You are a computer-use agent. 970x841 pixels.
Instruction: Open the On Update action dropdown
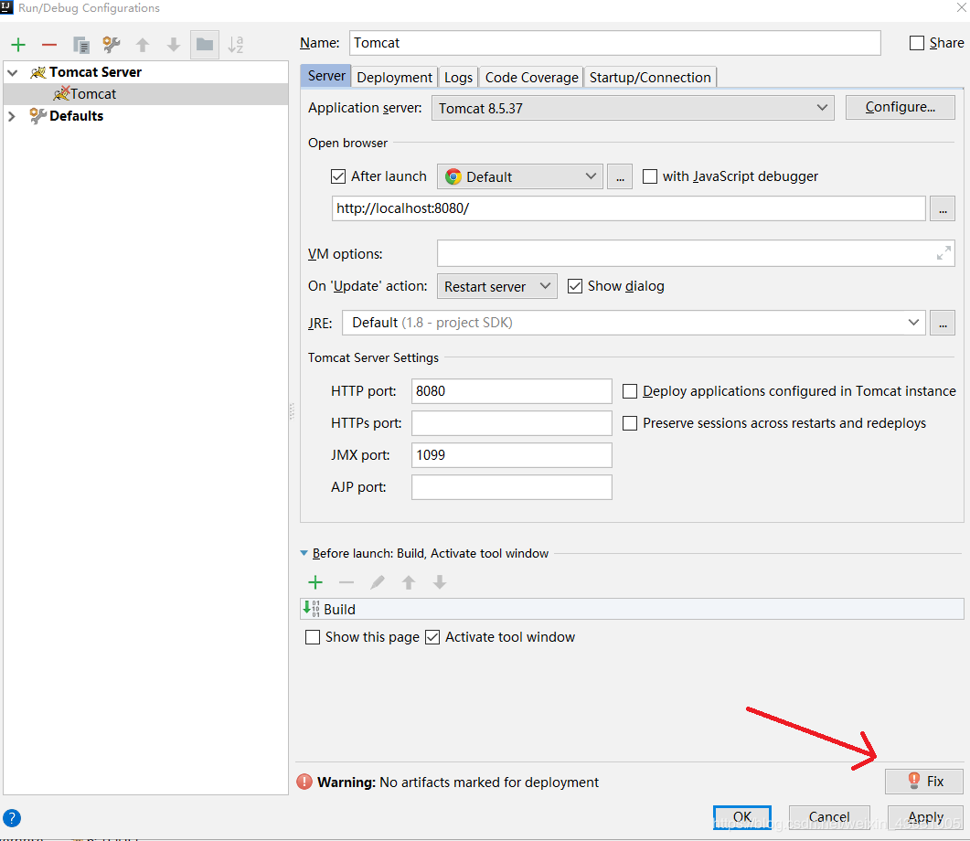click(496, 286)
